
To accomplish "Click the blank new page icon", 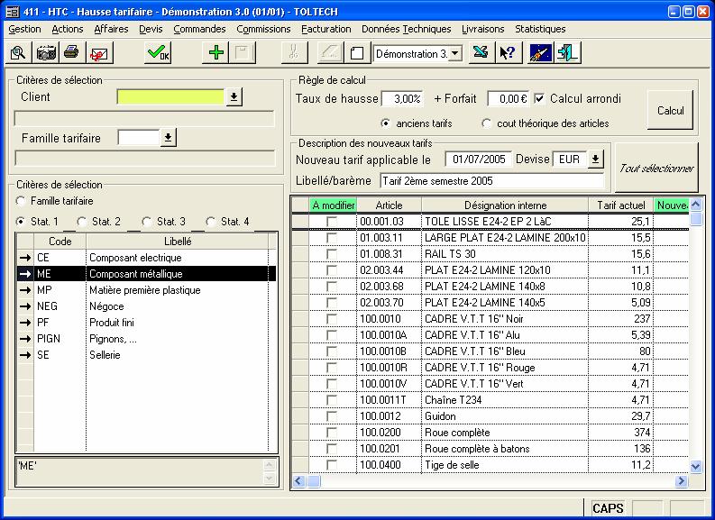I will coord(356,53).
